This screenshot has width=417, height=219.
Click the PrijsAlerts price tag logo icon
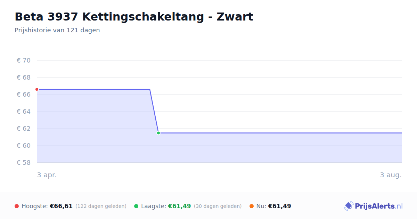coord(349,206)
